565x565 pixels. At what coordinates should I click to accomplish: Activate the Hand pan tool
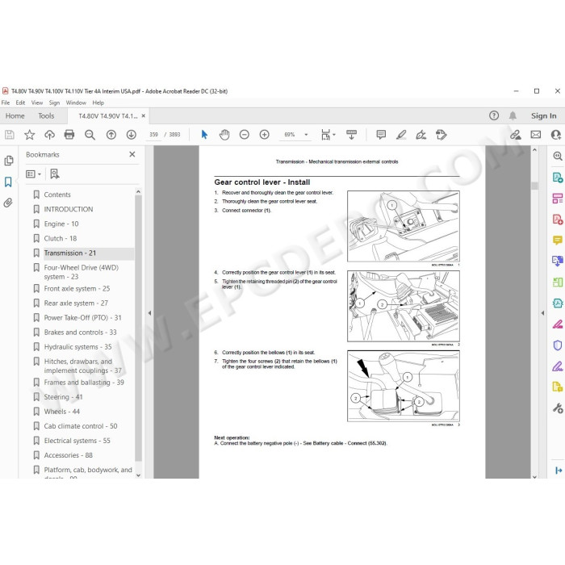point(224,135)
